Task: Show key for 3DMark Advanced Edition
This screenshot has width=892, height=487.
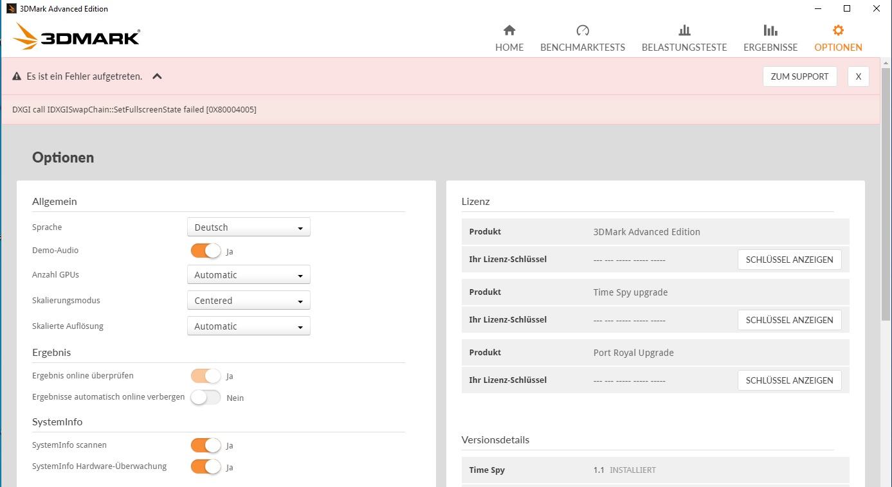Action: [x=789, y=260]
